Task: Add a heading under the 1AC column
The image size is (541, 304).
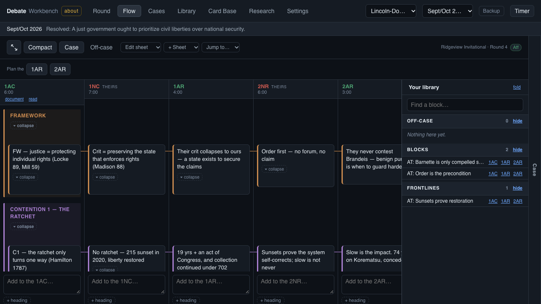Action: [x=17, y=301]
